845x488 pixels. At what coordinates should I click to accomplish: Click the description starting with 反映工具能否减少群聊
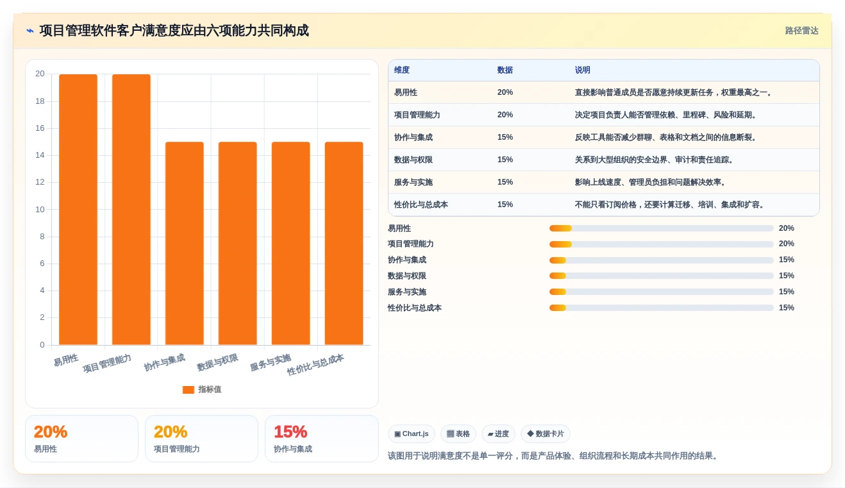667,138
